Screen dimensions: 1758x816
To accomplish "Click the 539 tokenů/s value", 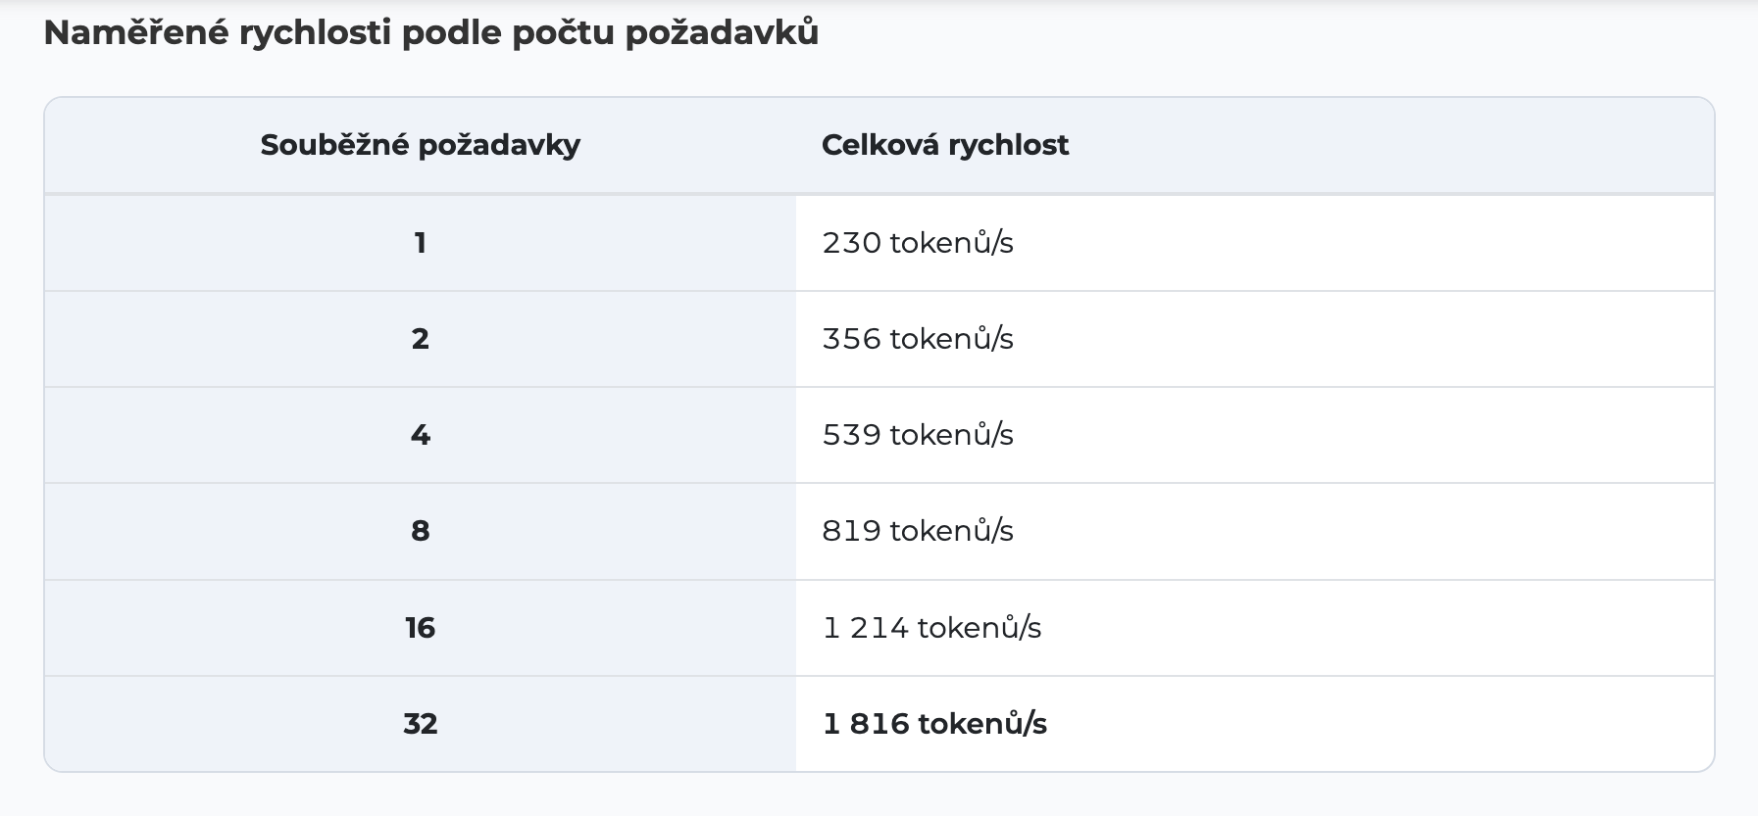I will (x=918, y=435).
